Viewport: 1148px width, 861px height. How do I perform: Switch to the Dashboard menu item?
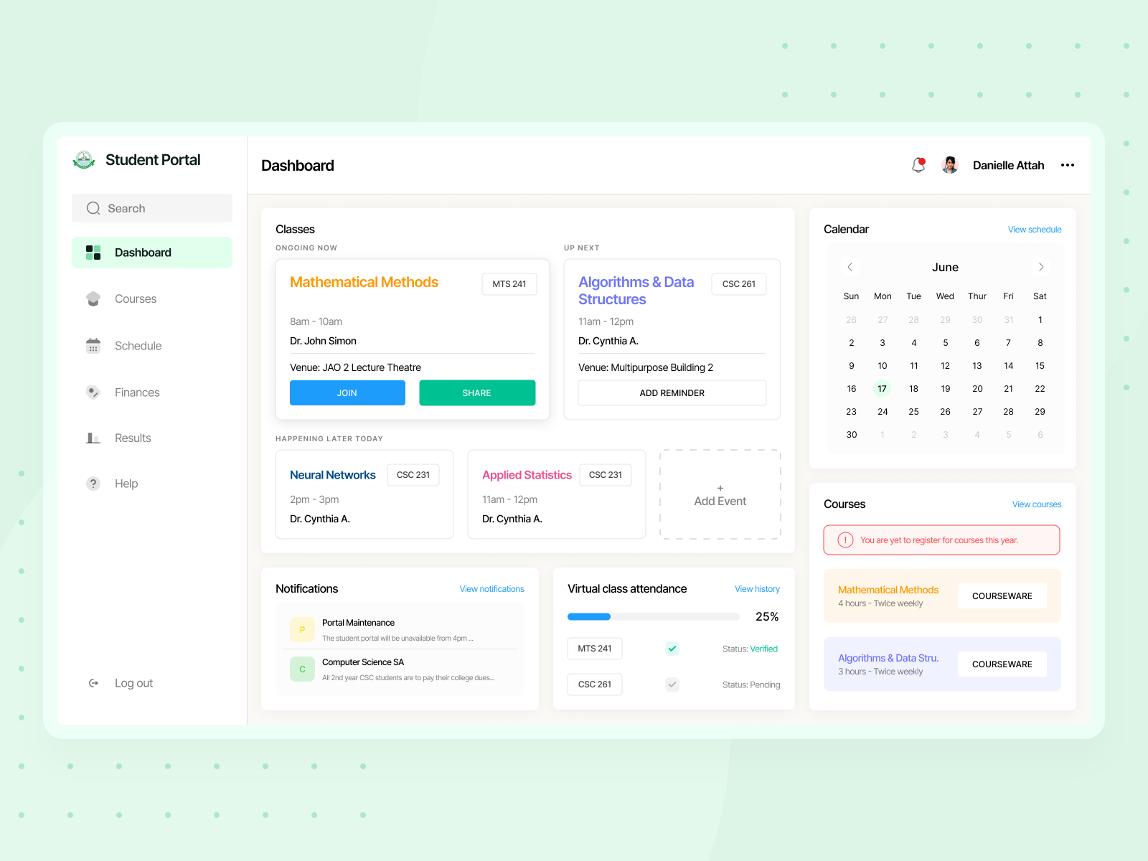(x=143, y=252)
